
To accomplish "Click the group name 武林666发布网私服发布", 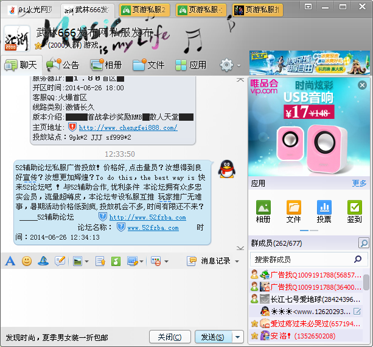I will (x=94, y=33).
